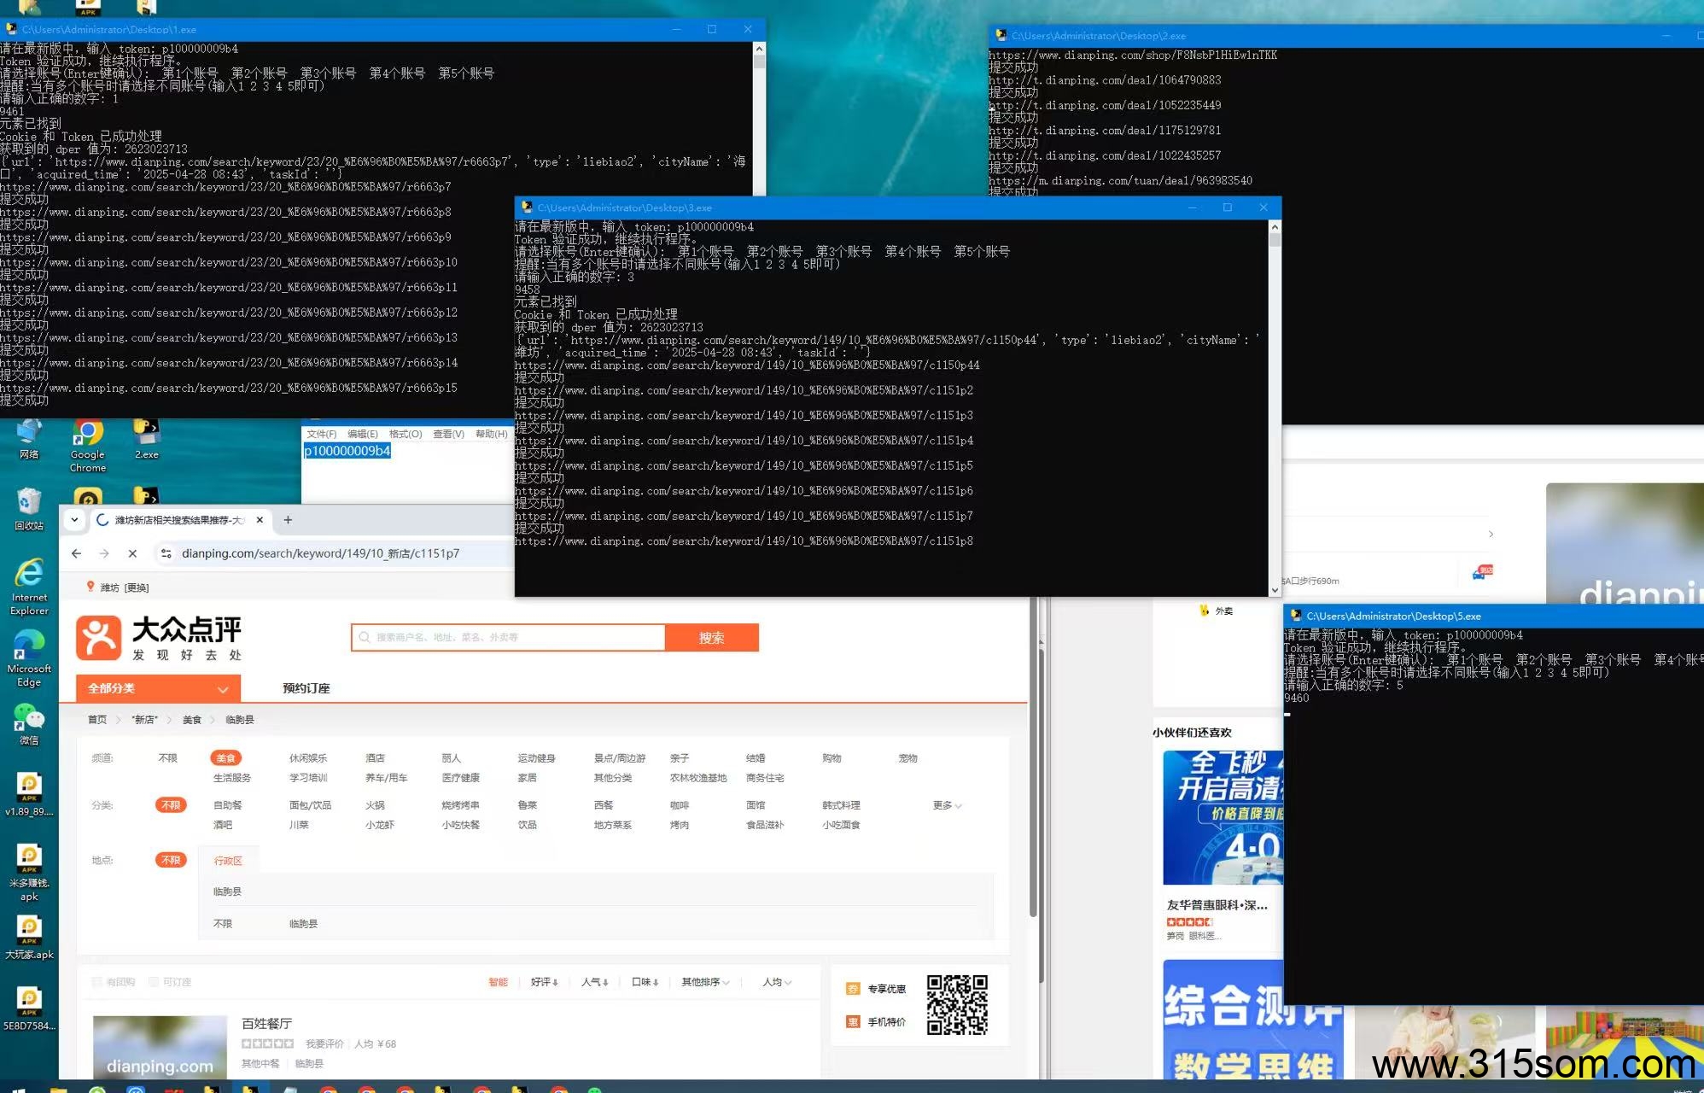Open the 2.exe desktop icon
Viewport: 1704px width, 1093px height.
[x=146, y=440]
